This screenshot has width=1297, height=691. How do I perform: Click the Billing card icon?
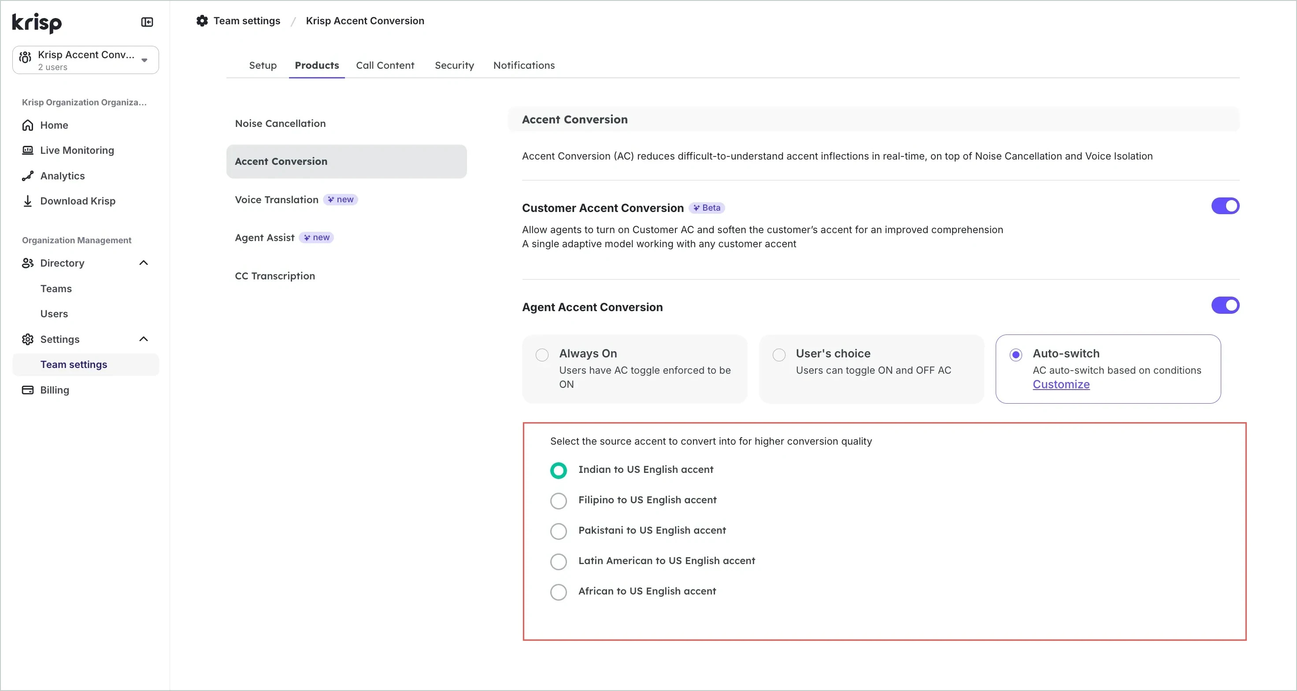[28, 390]
